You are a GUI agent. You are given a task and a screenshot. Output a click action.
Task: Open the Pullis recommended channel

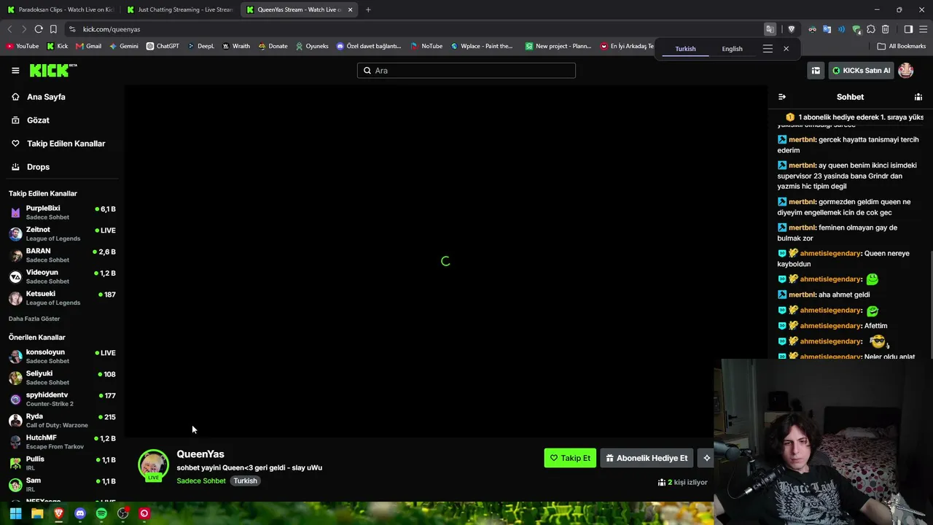coord(62,463)
